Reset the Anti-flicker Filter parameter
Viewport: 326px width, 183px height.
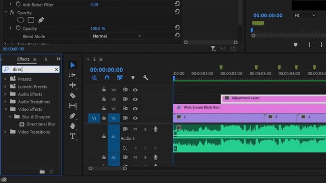(x=177, y=4)
